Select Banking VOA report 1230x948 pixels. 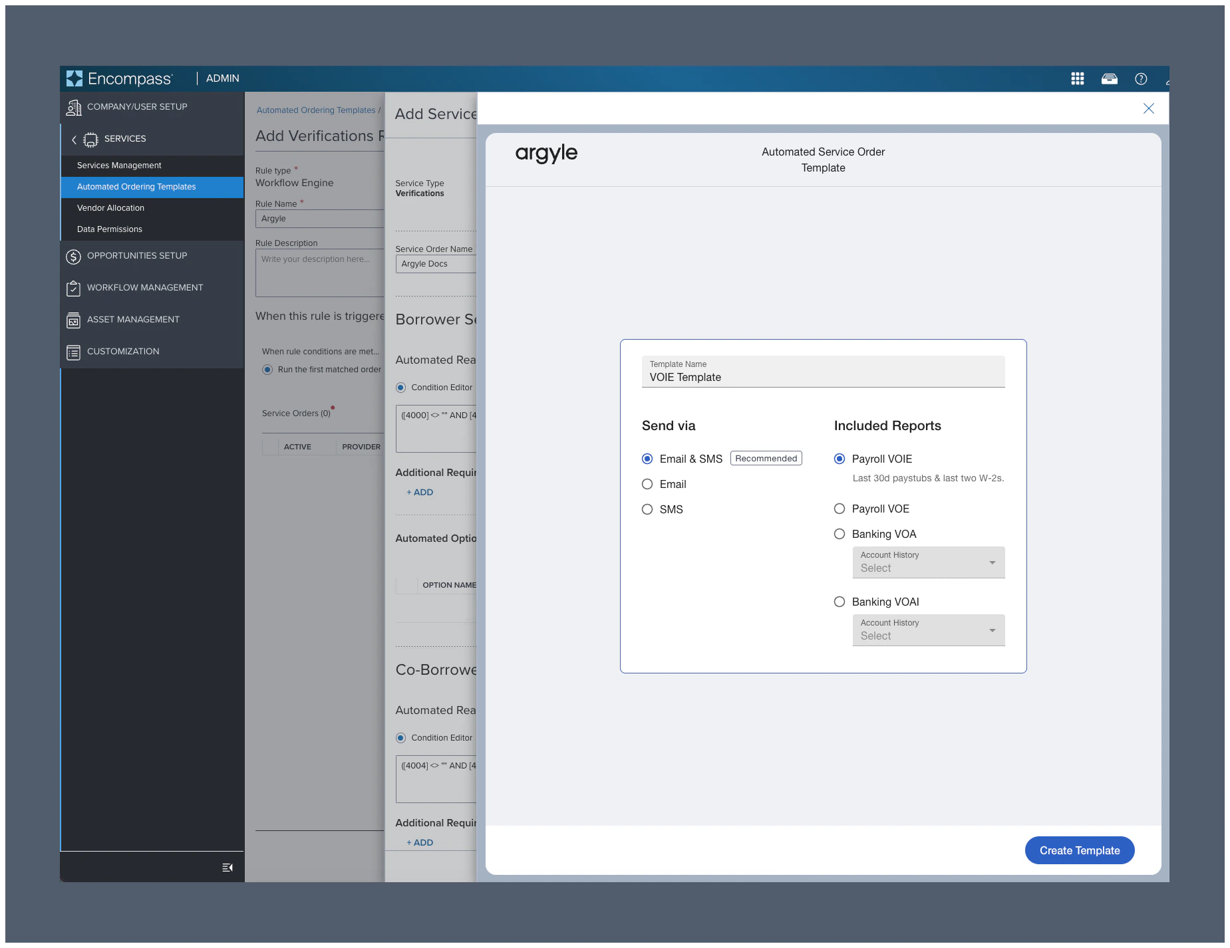(840, 534)
